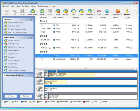Image resolution: width=140 pixels, height=111 pixels.
Task: Select the Move/Resize toolbar tool
Action: (33, 12)
